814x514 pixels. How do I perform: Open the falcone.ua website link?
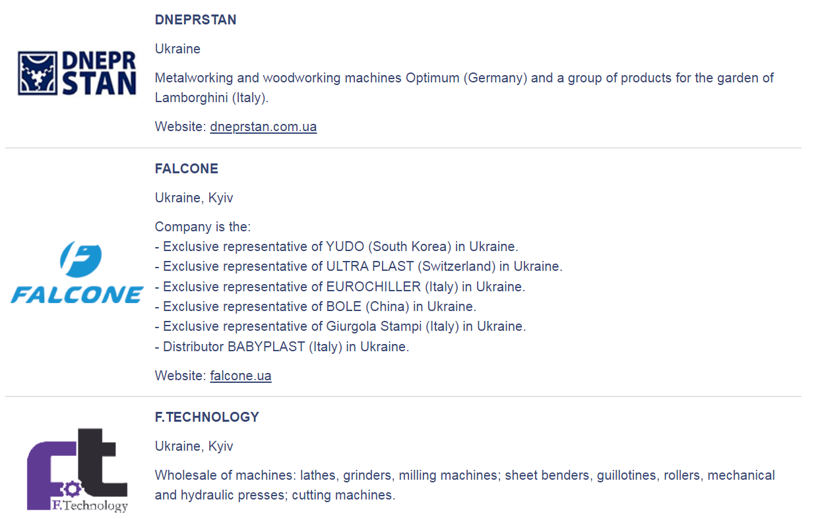(x=241, y=376)
